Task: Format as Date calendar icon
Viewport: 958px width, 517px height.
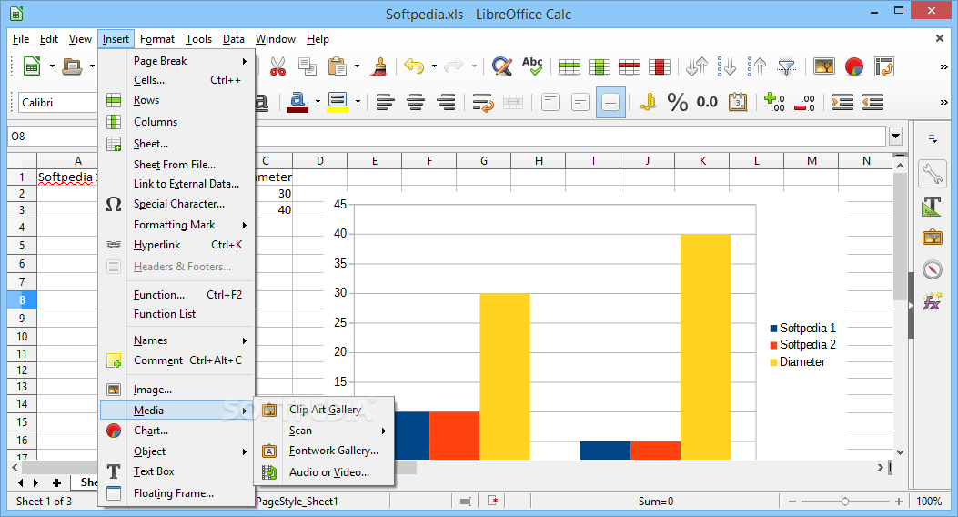Action: 738,102
